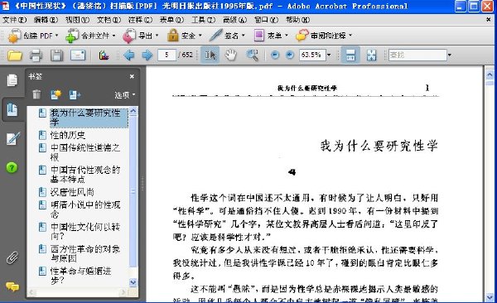
Task: Expand the 选项 options menu in bookmarks
Action: click(x=124, y=94)
